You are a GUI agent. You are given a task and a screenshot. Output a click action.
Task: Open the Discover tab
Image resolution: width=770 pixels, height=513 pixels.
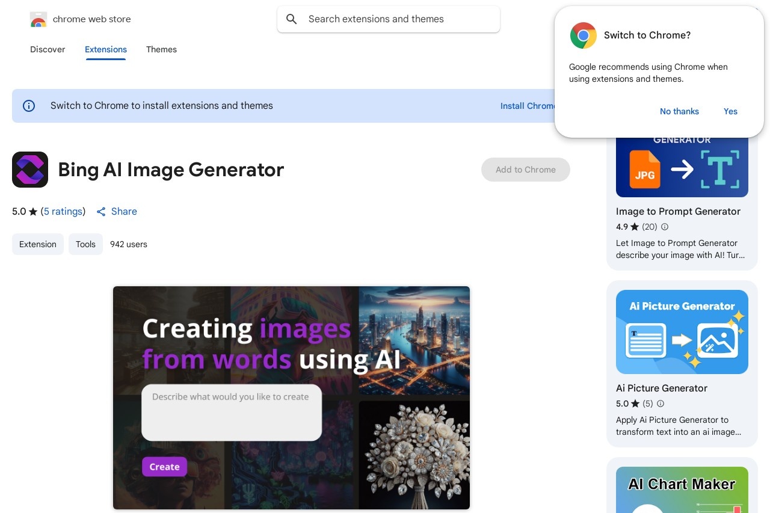point(48,49)
